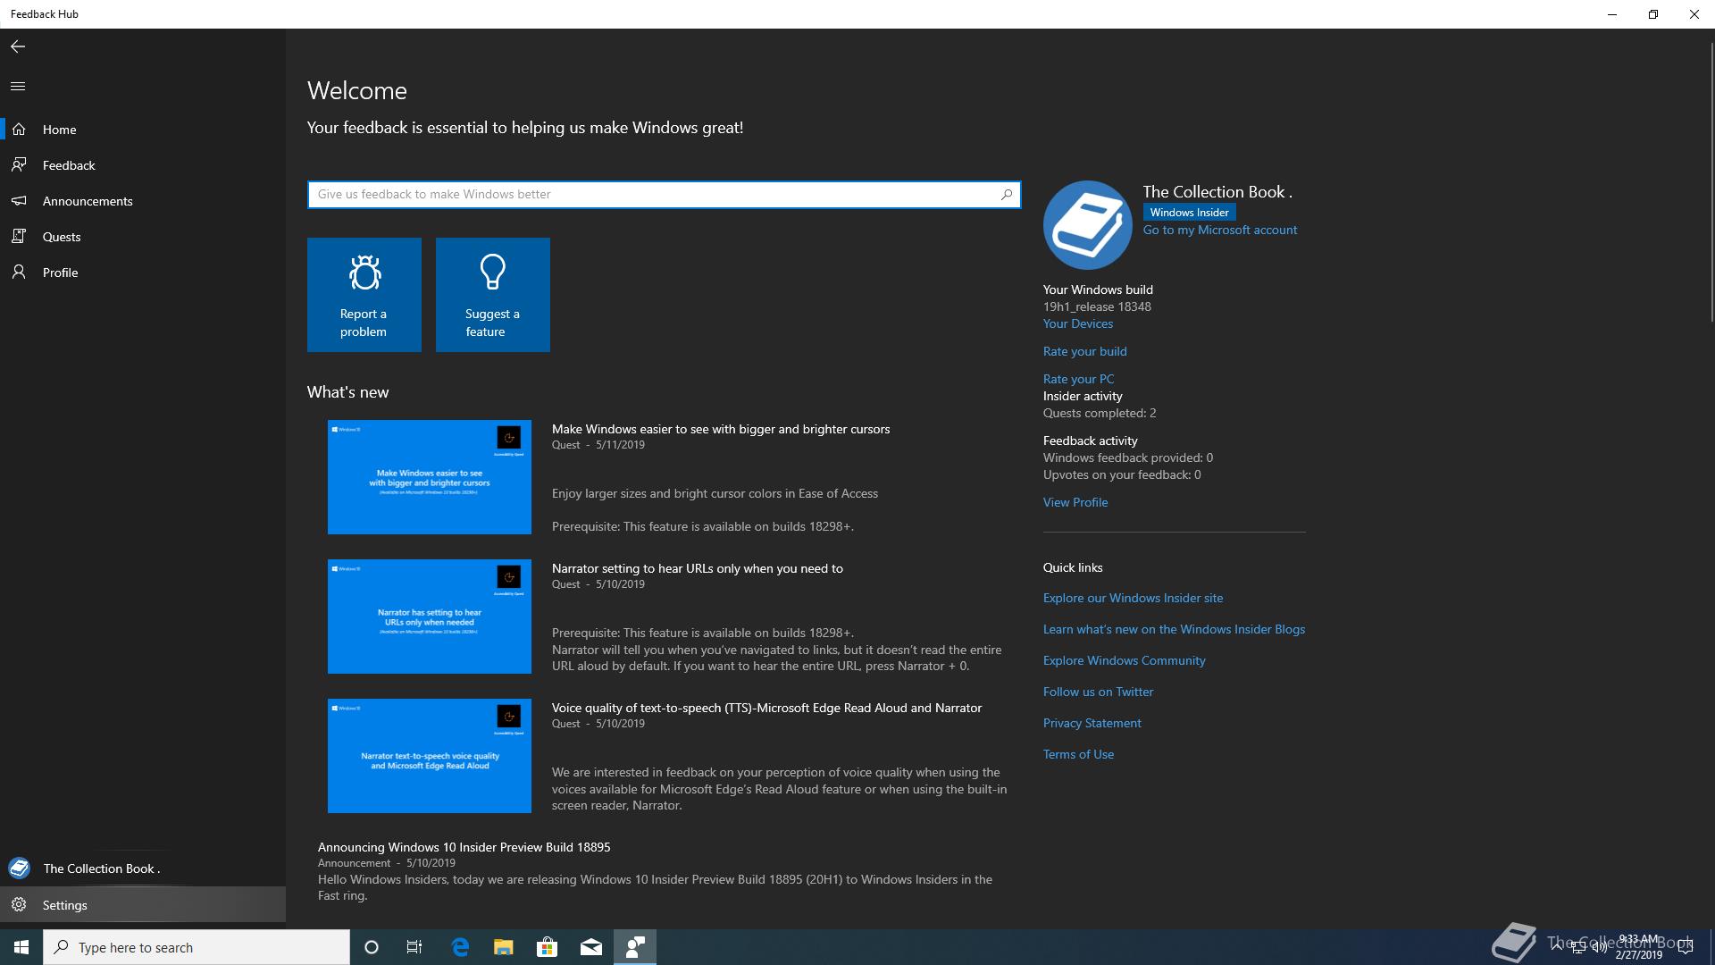
Task: Click the Announcements megaphone icon
Action: click(x=19, y=201)
